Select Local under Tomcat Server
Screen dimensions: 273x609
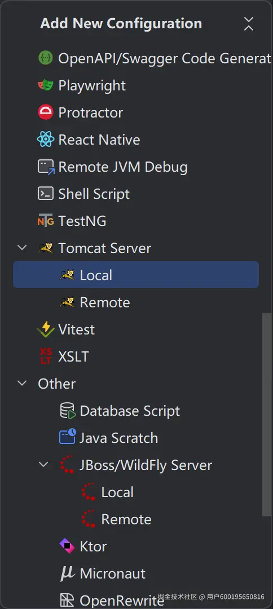point(136,275)
